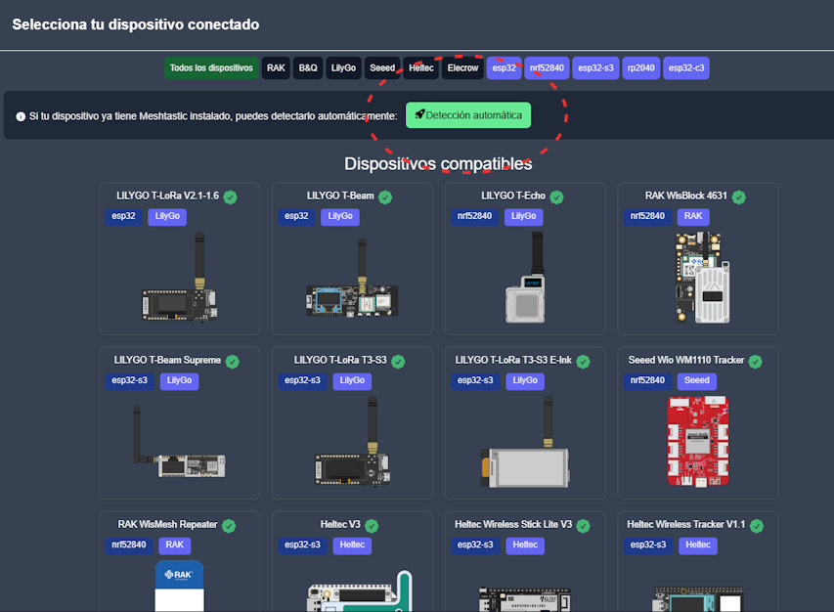Click LilyGo tag on LILYGO T-Beam Supreme
The image size is (834, 612).
coord(179,380)
